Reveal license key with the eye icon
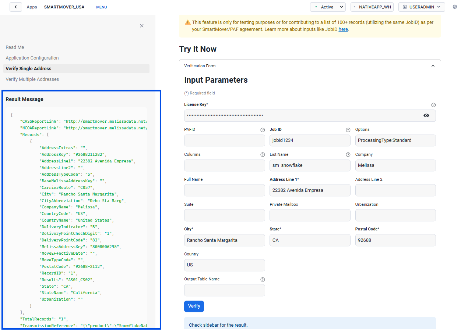 click(x=426, y=115)
